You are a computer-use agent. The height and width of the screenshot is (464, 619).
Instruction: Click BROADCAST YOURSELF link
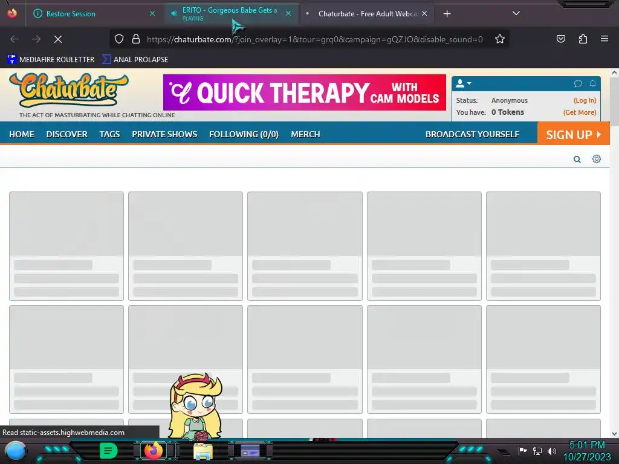472,134
